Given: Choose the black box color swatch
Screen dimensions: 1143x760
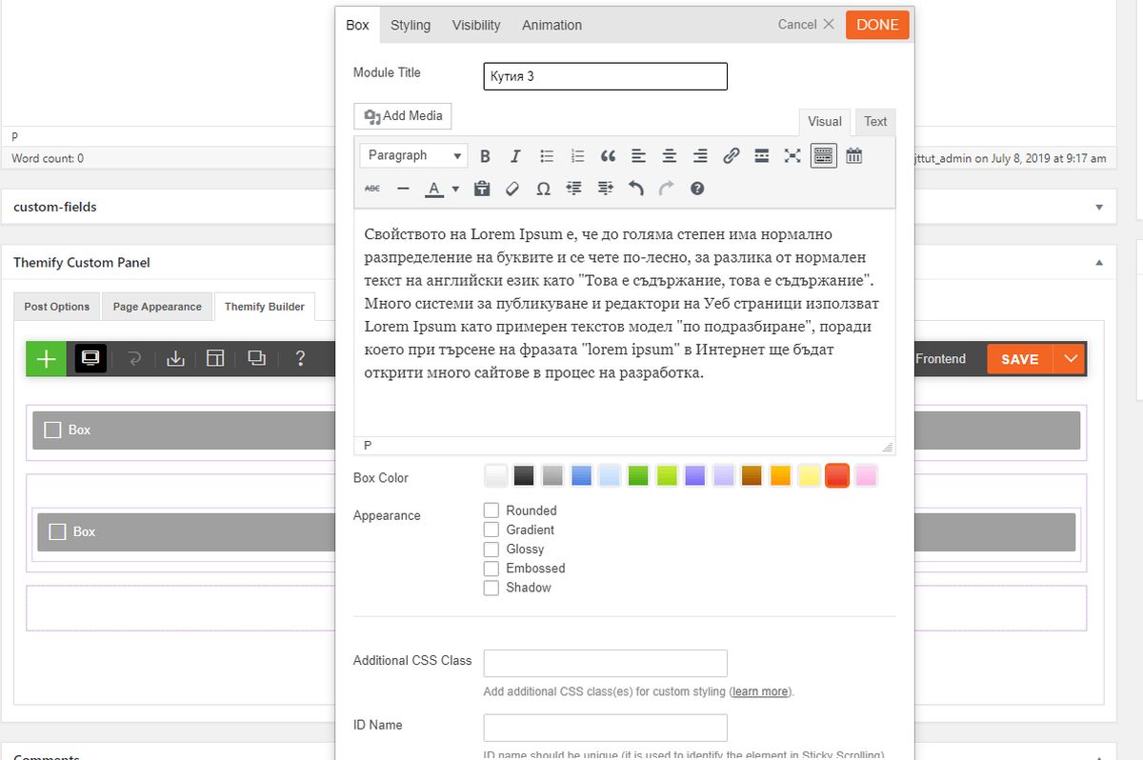Looking at the screenshot, I should [x=524, y=475].
